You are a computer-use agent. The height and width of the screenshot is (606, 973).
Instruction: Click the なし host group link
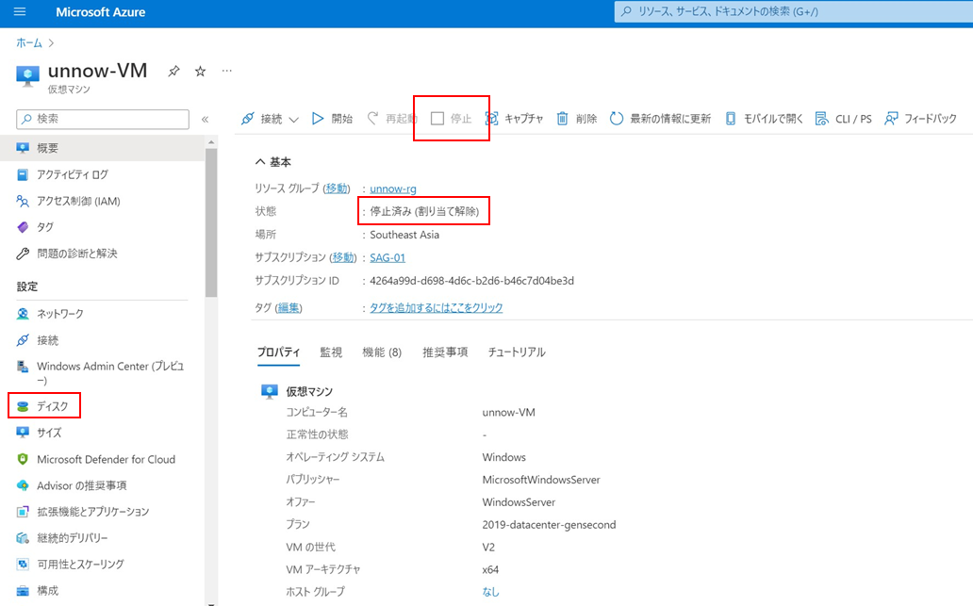(490, 592)
